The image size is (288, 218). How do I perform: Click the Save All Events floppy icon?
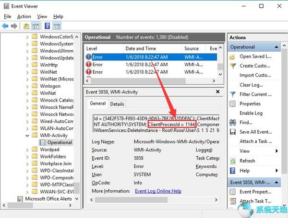click(x=233, y=132)
